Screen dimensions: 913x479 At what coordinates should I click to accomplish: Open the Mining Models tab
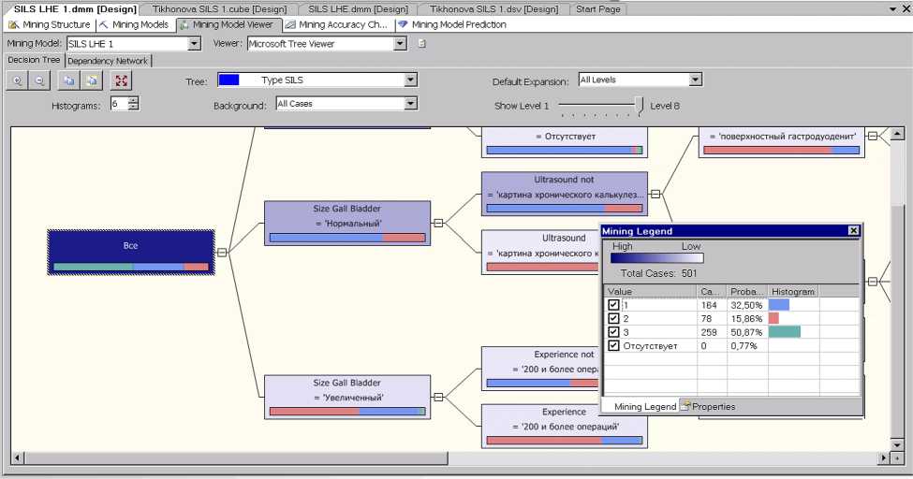tap(135, 24)
